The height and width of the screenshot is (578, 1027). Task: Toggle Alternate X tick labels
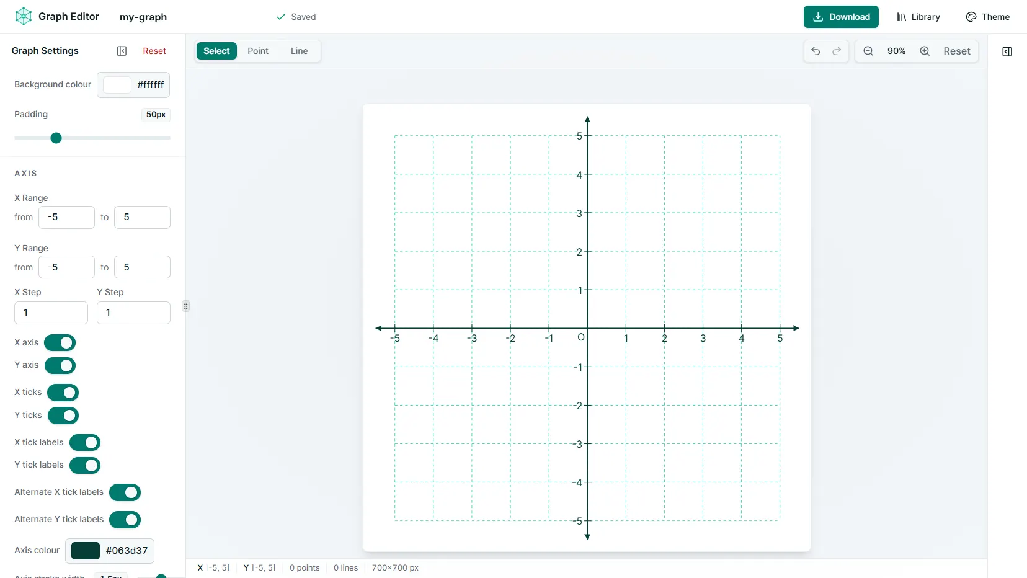tap(125, 492)
